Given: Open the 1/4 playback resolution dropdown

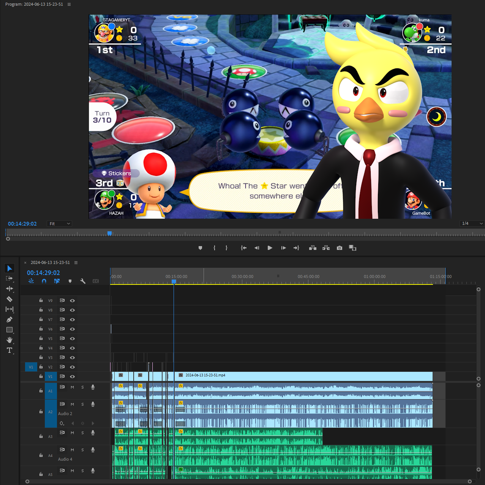Looking at the screenshot, I should pos(472,223).
